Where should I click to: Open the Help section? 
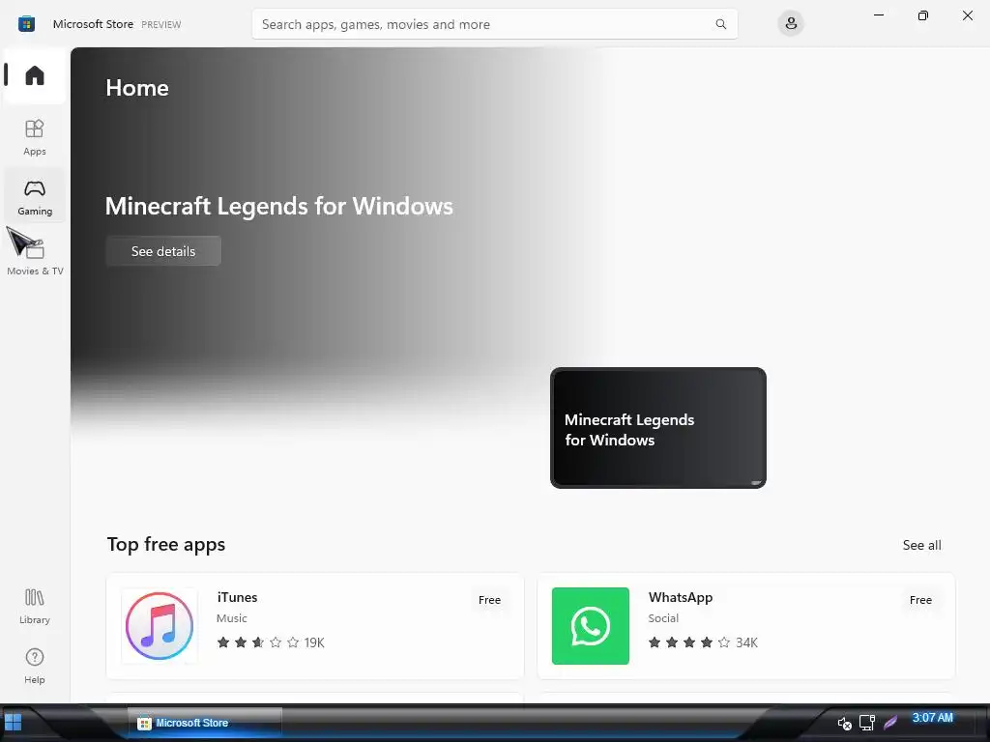(35, 666)
